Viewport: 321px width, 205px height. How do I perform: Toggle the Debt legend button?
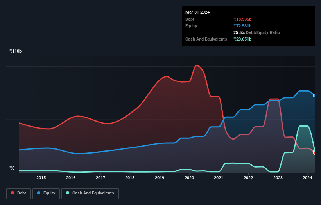tap(19, 193)
